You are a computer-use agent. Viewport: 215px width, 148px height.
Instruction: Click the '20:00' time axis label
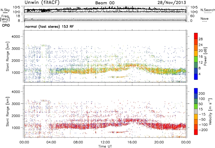tap(159, 142)
